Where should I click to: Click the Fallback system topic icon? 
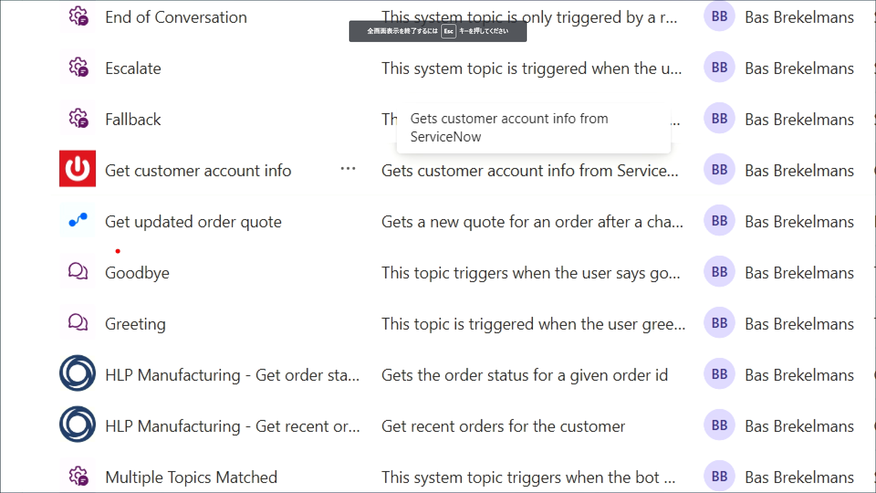coord(78,119)
